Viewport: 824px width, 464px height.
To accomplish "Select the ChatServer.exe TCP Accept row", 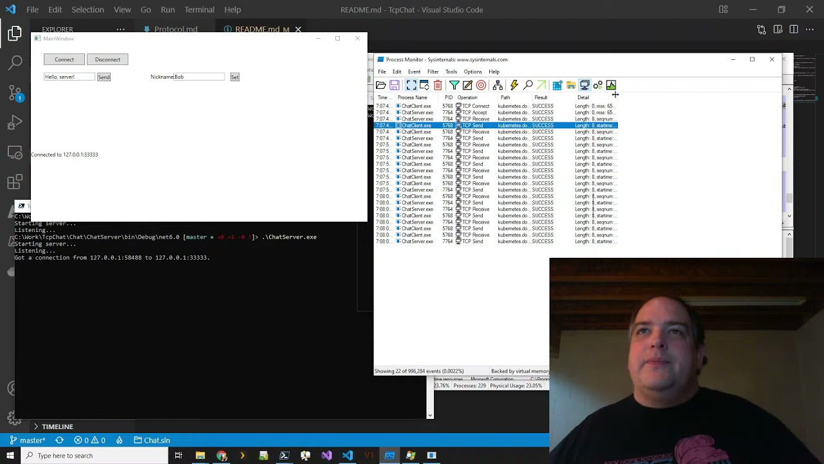I will point(496,112).
